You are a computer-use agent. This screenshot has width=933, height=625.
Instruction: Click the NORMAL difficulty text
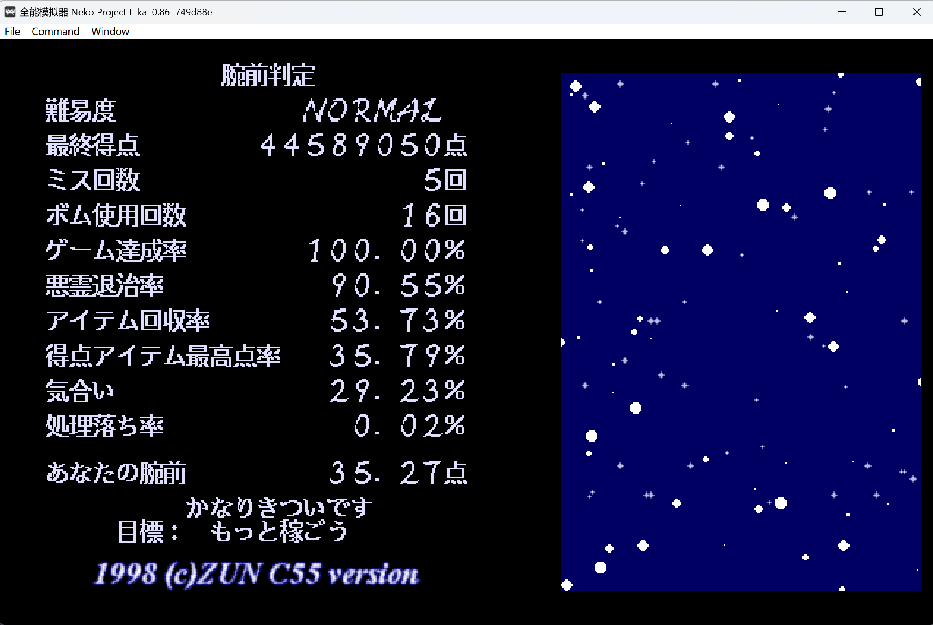tap(372, 110)
